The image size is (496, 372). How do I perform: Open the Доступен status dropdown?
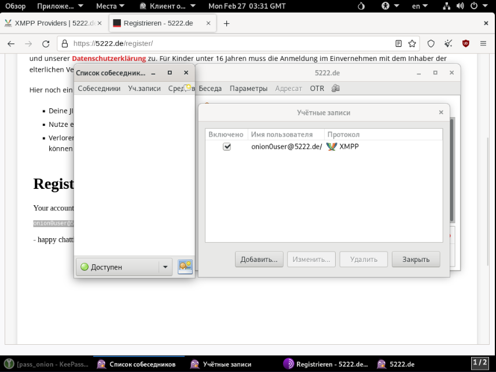point(165,267)
